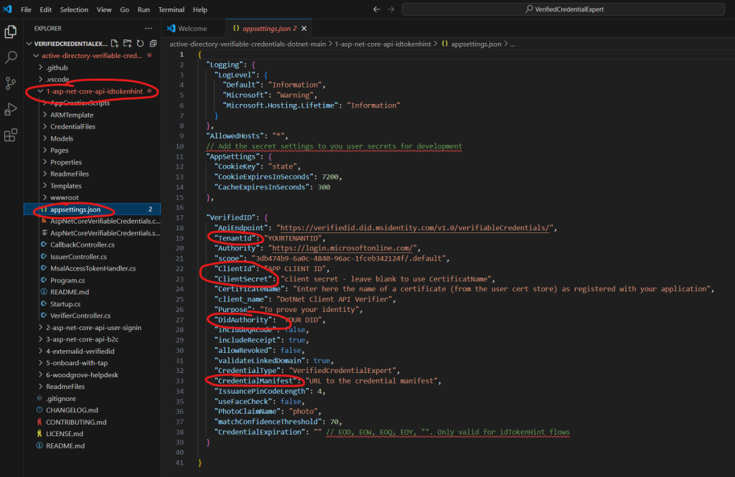This screenshot has width=735, height=477.
Task: Open the Help menu
Action: point(200,9)
